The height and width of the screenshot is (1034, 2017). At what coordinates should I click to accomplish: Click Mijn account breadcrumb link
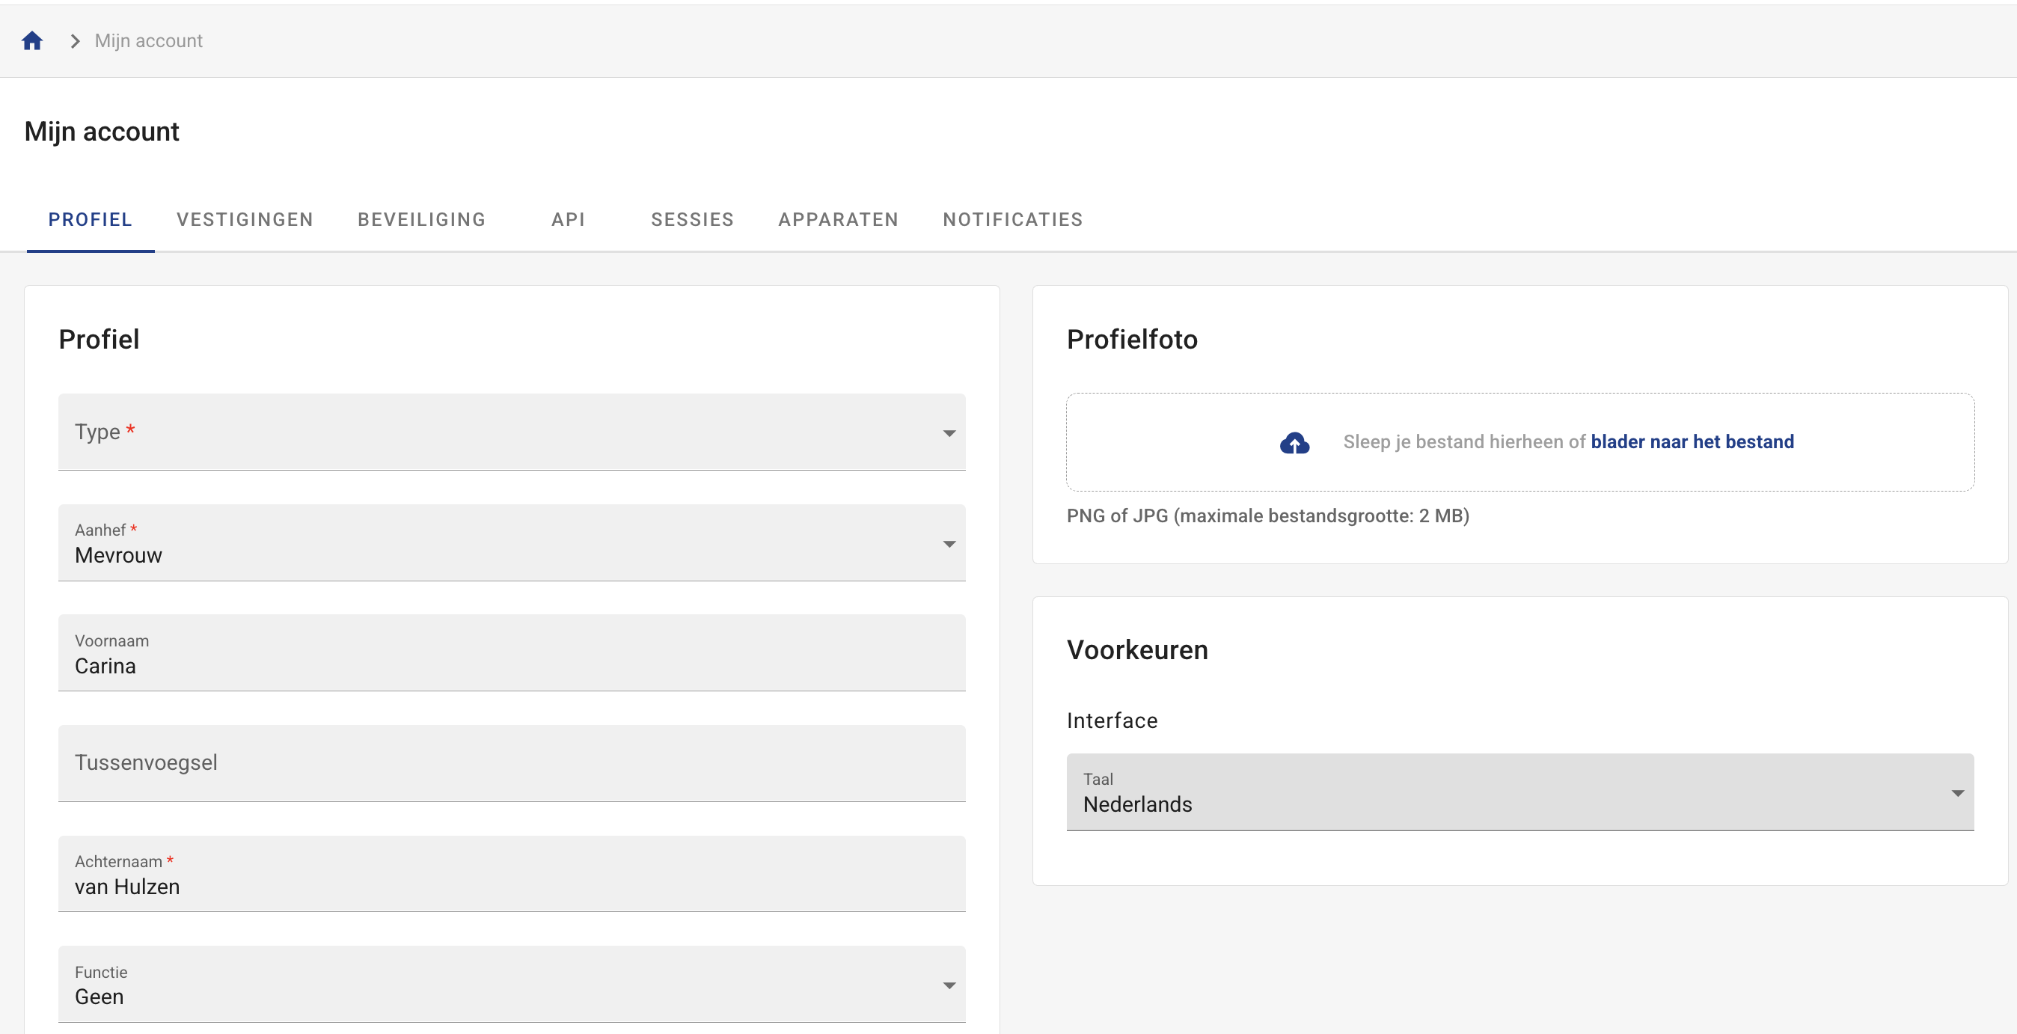pyautogui.click(x=149, y=40)
